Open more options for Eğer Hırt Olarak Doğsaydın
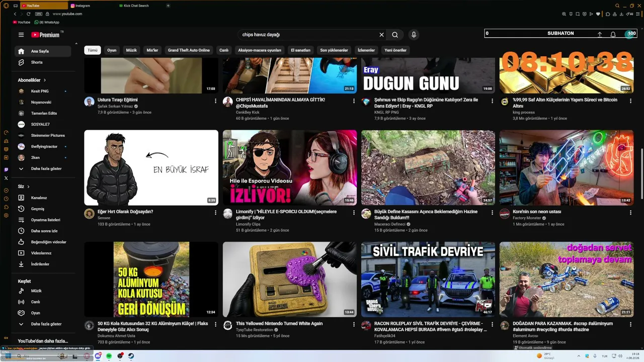The image size is (644, 362). [215, 213]
